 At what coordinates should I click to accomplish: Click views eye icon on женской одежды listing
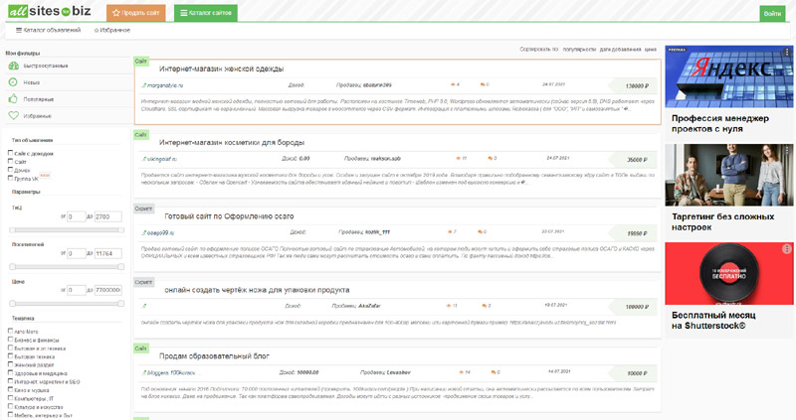(453, 84)
